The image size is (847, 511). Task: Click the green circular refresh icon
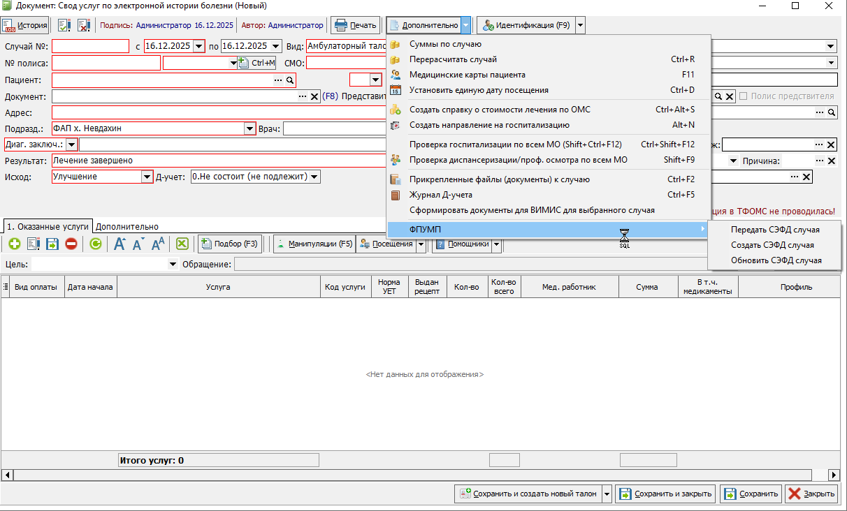point(95,244)
